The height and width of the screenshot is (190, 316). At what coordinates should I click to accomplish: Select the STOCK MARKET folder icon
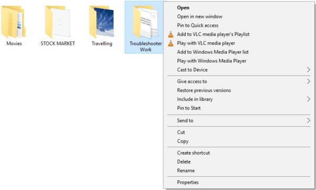57,22
